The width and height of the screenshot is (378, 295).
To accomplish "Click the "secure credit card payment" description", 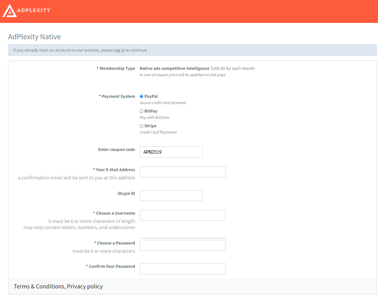I will (163, 103).
